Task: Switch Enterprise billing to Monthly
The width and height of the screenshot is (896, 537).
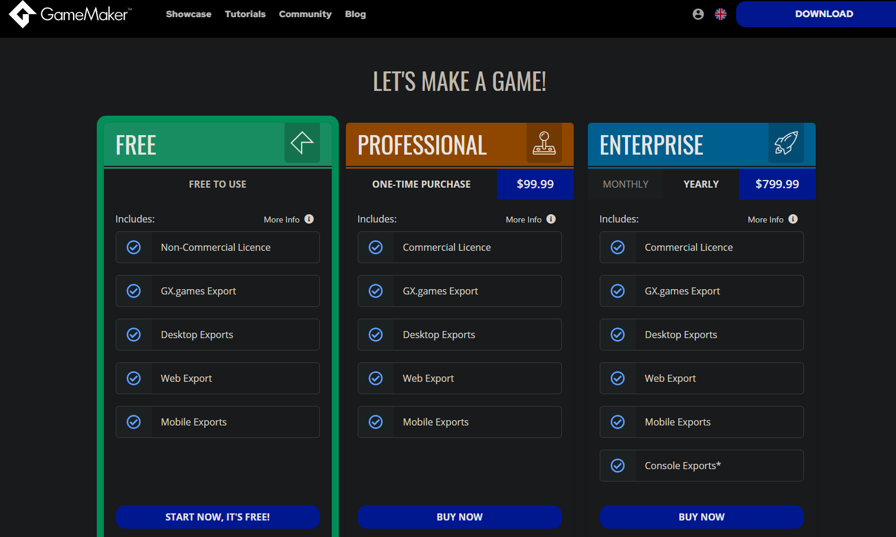Action: click(x=626, y=184)
